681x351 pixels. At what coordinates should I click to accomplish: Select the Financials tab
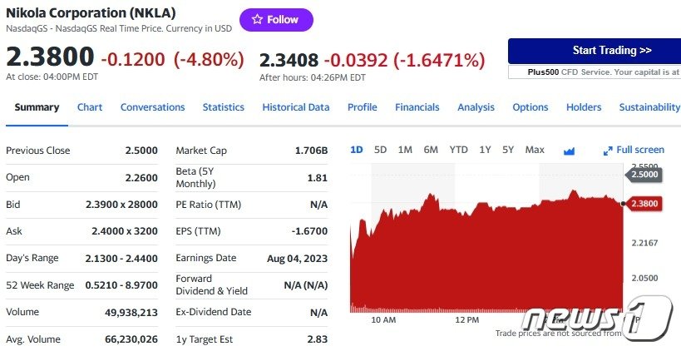(x=417, y=107)
